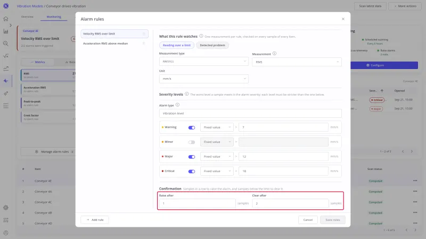The width and height of the screenshot is (426, 239).
Task: Choose the Detected problem option
Action: point(212,45)
